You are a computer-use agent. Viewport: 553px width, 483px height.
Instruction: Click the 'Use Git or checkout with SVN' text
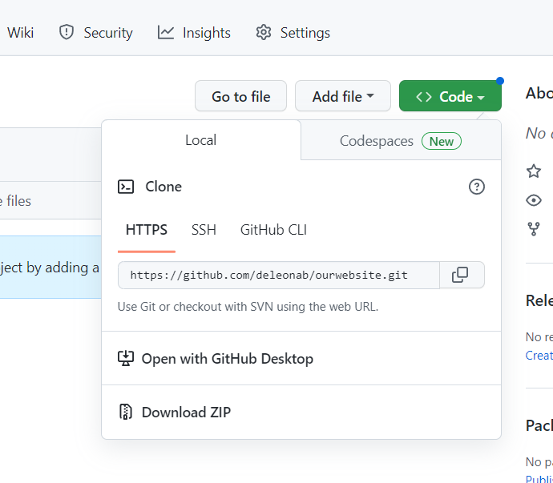[x=248, y=307]
